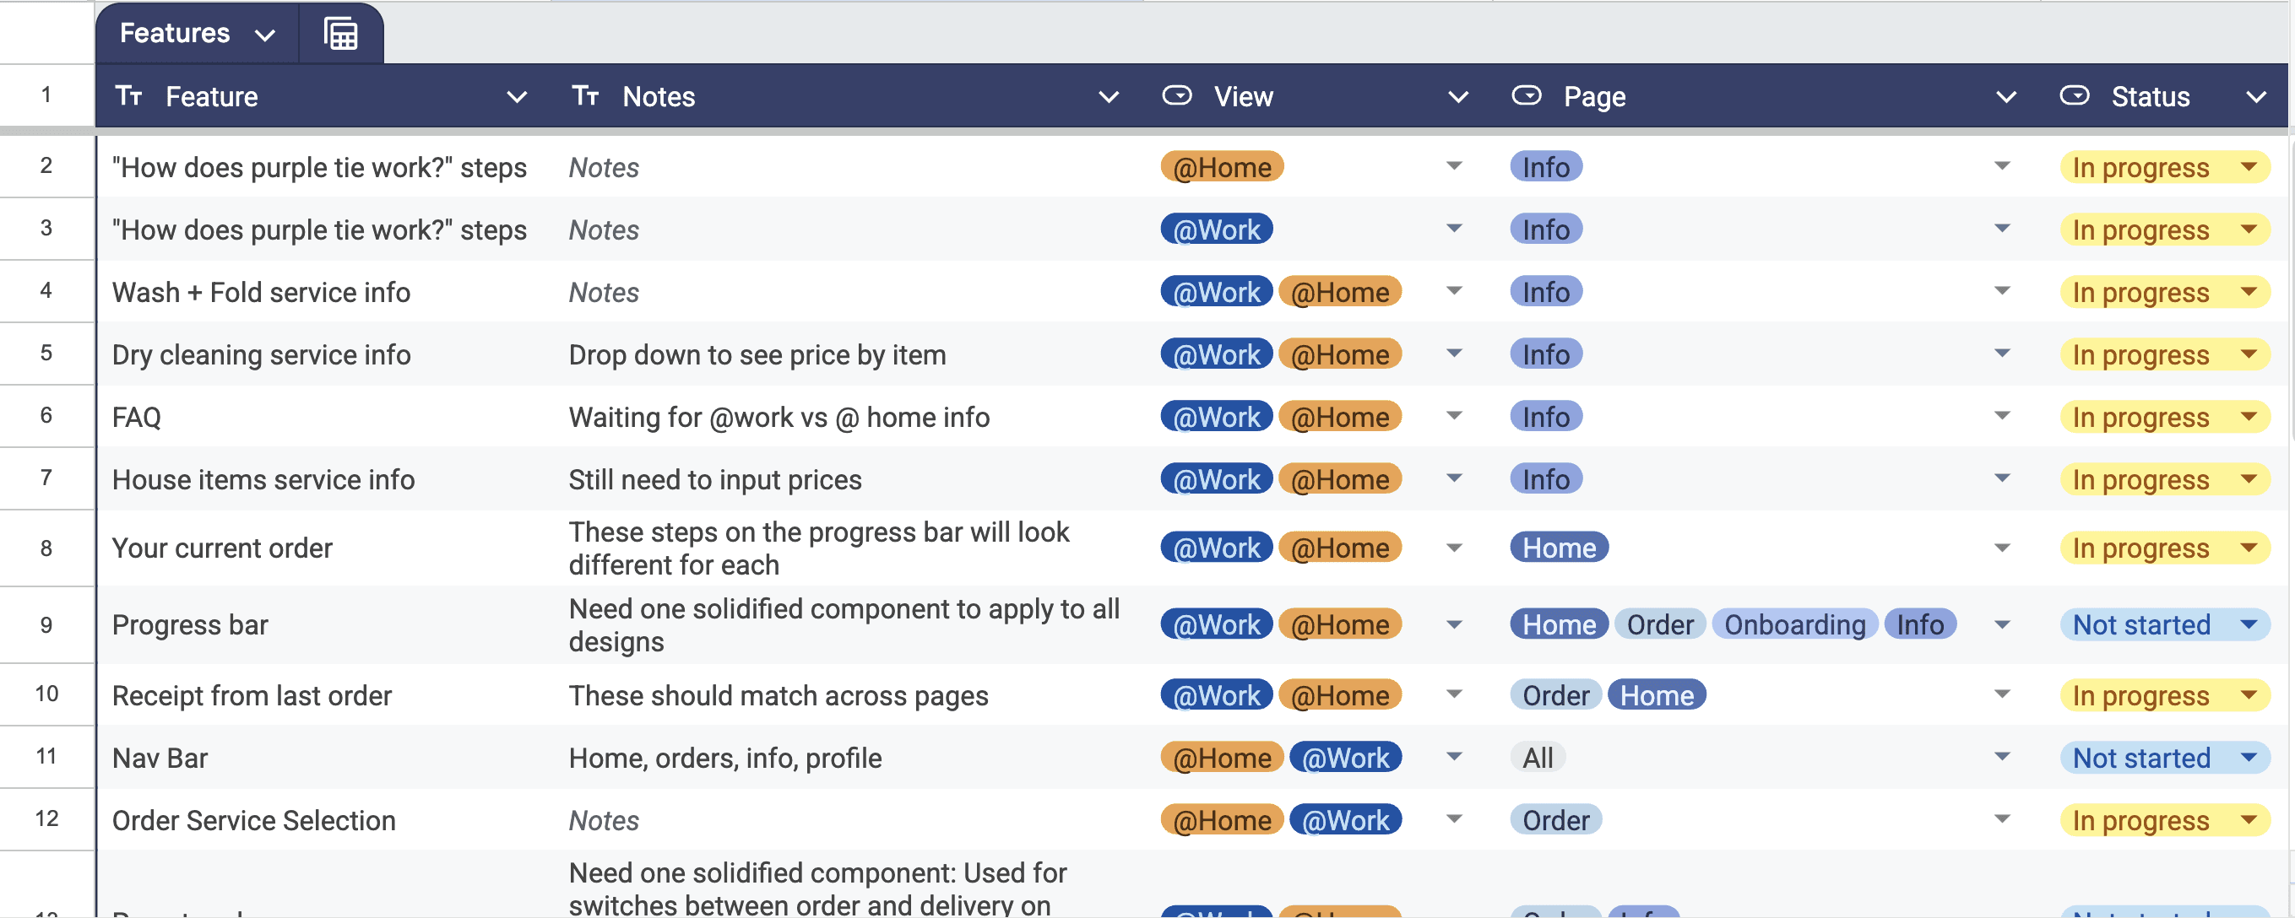Viewport: 2295px width, 918px height.
Task: Expand the Feature column header menu
Action: [x=517, y=97]
